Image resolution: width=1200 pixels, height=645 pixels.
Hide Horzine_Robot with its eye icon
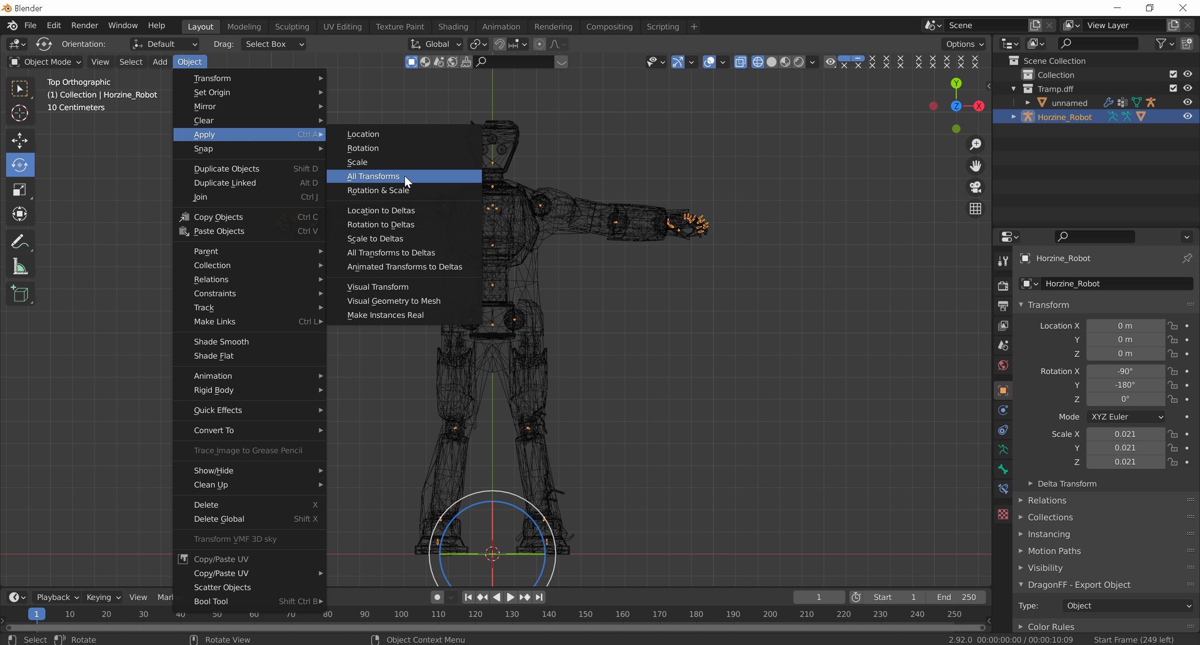(x=1187, y=117)
